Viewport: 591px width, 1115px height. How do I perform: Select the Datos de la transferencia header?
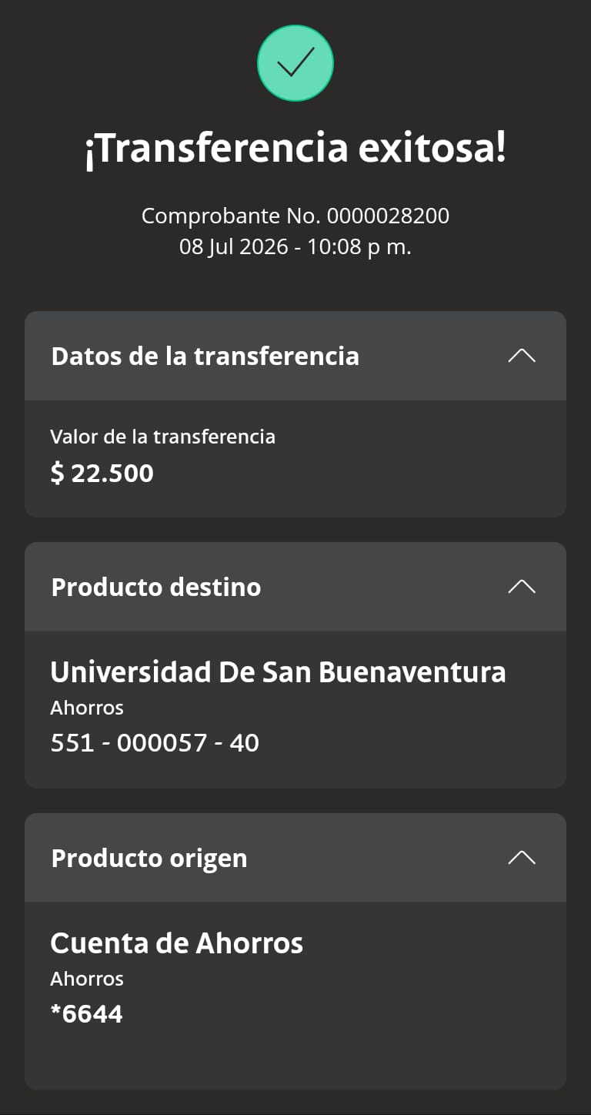(295, 356)
